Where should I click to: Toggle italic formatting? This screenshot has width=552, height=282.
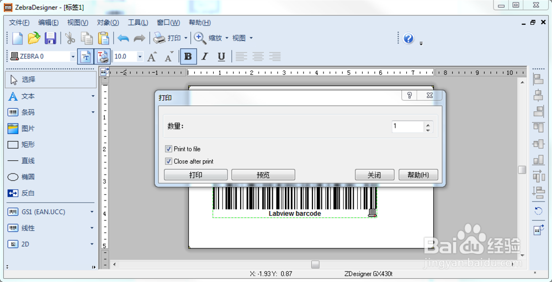[x=205, y=56]
